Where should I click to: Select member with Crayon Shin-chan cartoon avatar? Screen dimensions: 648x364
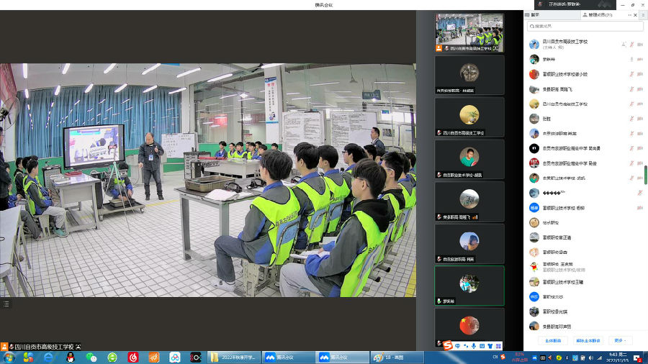point(534,267)
